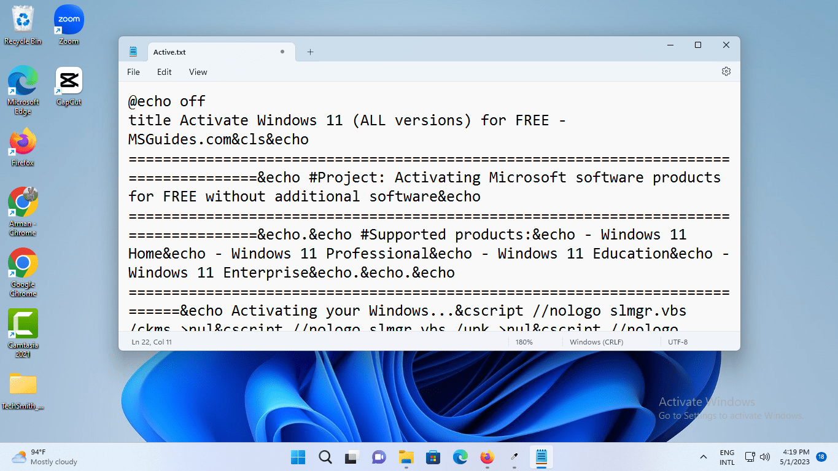Open the File menu
The width and height of the screenshot is (838, 471).
click(133, 72)
